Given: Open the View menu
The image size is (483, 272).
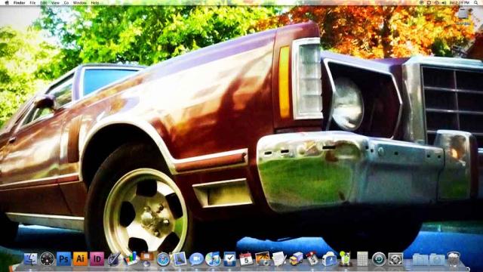Looking at the screenshot, I should click(55, 3).
